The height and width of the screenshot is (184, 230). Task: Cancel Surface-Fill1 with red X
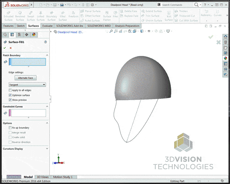click(10, 48)
